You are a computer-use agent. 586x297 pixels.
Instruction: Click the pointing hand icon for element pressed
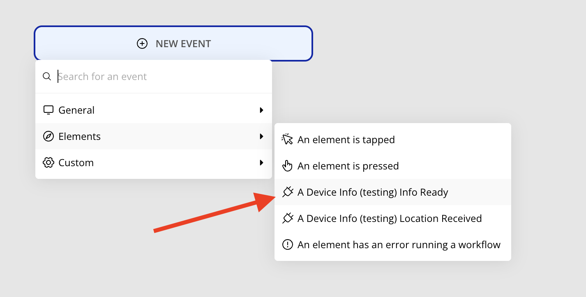point(287,166)
